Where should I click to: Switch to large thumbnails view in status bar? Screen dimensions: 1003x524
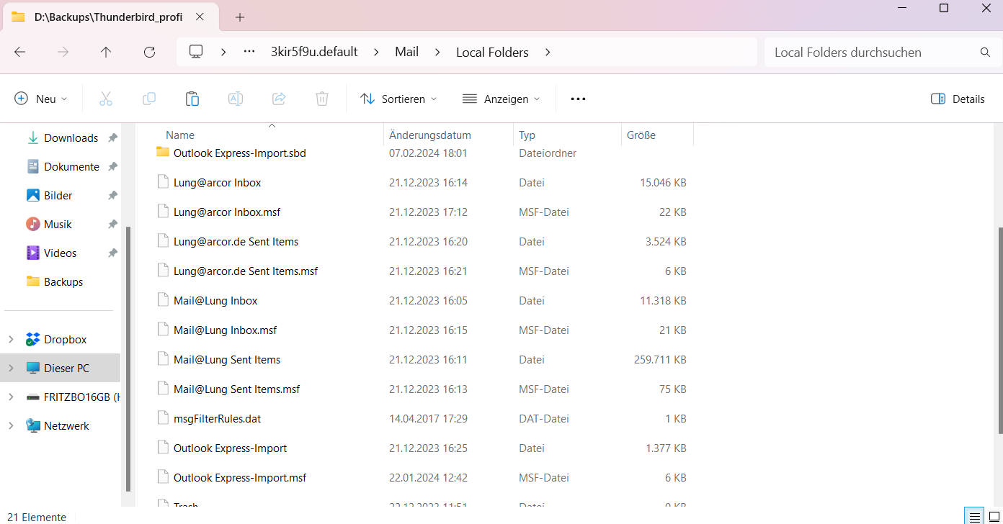[x=992, y=517]
